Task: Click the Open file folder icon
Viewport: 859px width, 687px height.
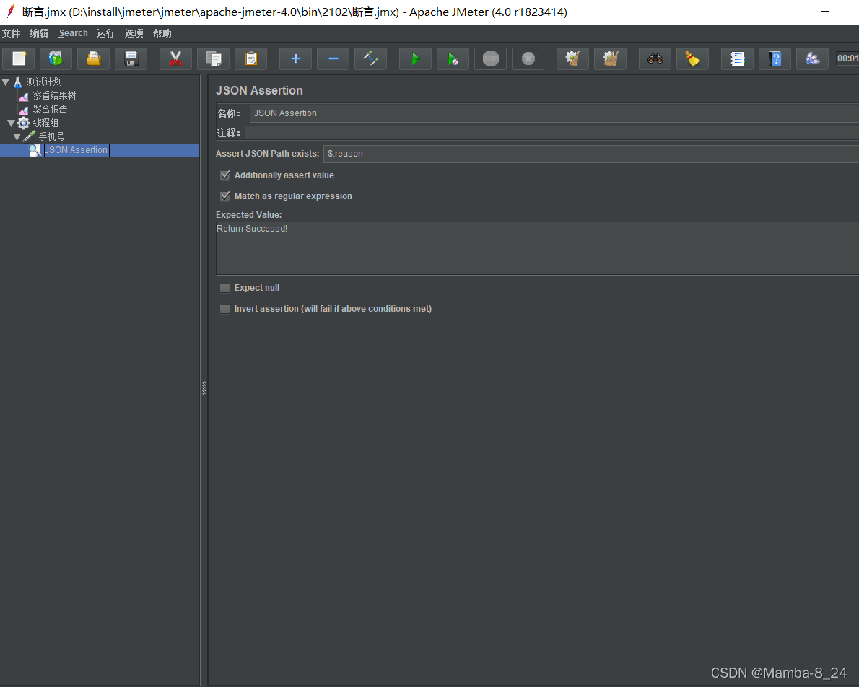Action: point(94,58)
